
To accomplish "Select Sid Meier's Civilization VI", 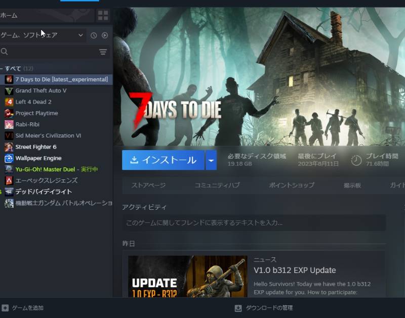I will 56,135.
